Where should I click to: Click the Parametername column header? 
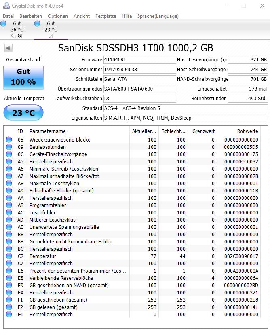pyautogui.click(x=78, y=131)
